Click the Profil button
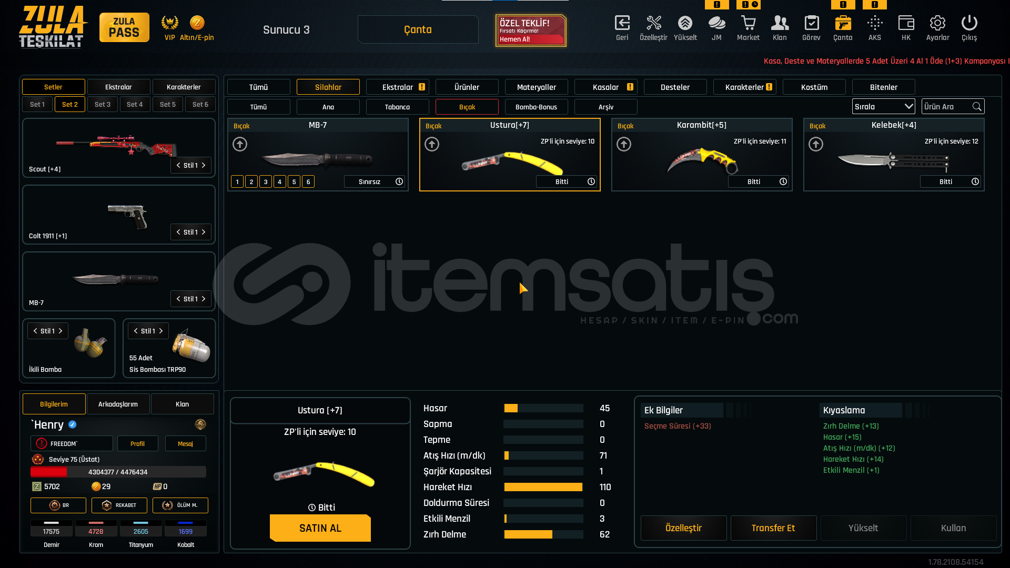1010x568 pixels. coord(137,443)
